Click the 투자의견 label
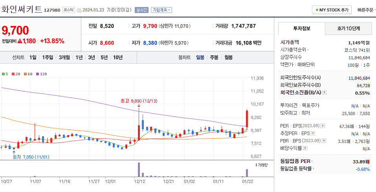This screenshot has width=376, height=192. [289, 106]
